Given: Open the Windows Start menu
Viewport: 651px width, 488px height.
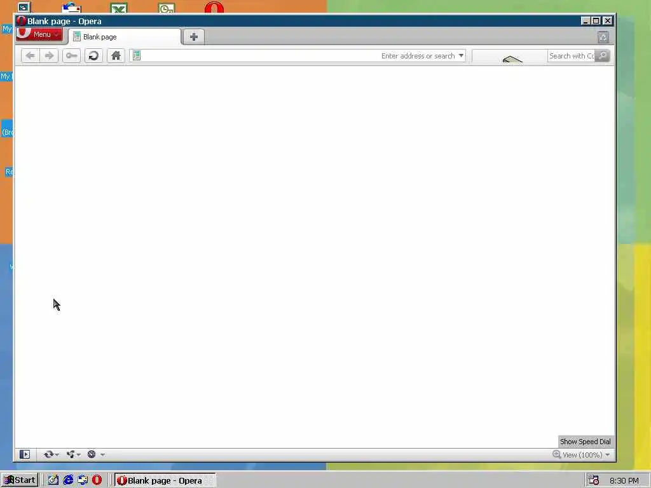Looking at the screenshot, I should [x=20, y=480].
